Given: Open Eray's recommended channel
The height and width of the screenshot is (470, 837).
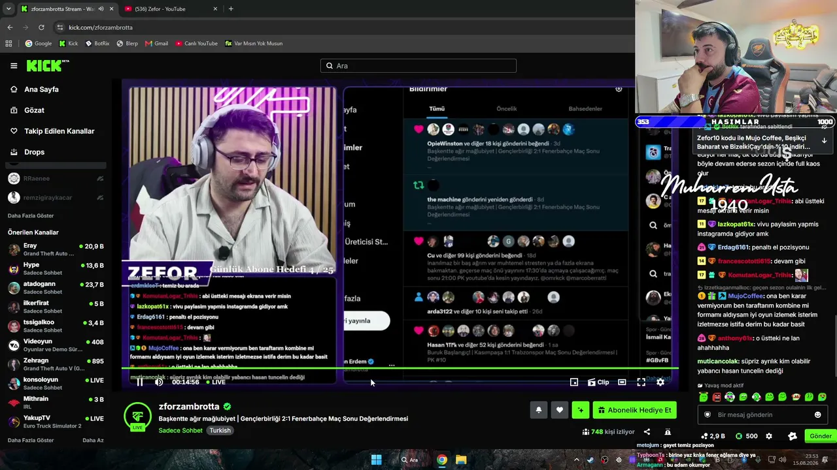Looking at the screenshot, I should (x=56, y=249).
